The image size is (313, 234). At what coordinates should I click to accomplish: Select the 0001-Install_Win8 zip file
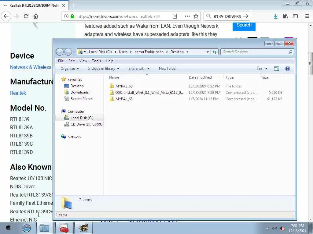196,93
